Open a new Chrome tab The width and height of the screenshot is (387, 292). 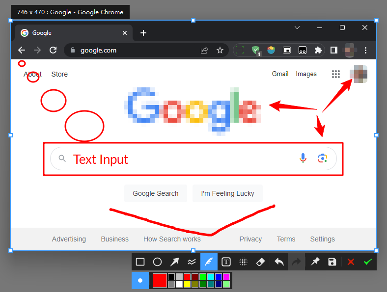point(143,33)
